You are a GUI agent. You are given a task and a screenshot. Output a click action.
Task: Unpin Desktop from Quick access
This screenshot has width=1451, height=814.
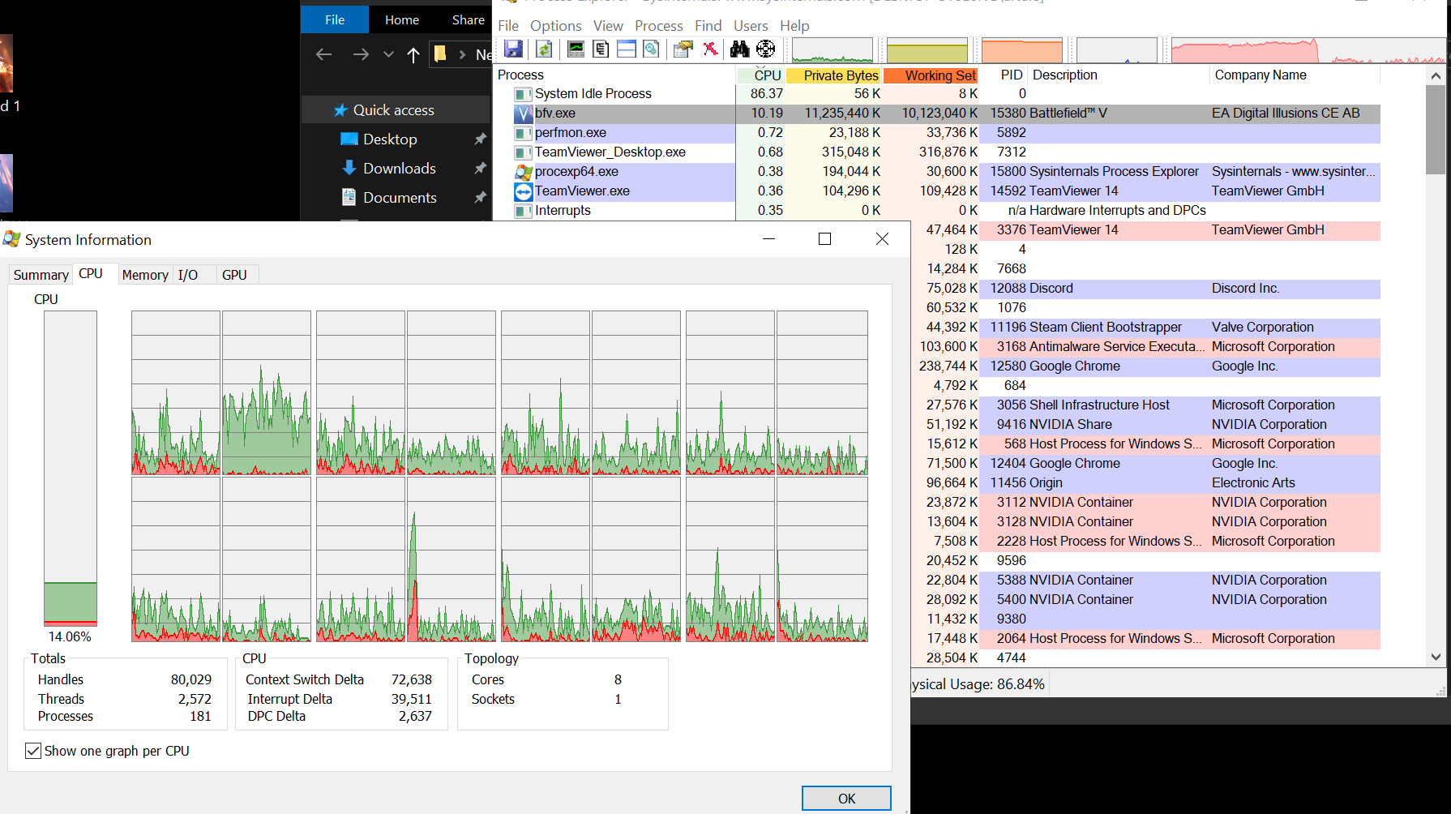coord(480,139)
